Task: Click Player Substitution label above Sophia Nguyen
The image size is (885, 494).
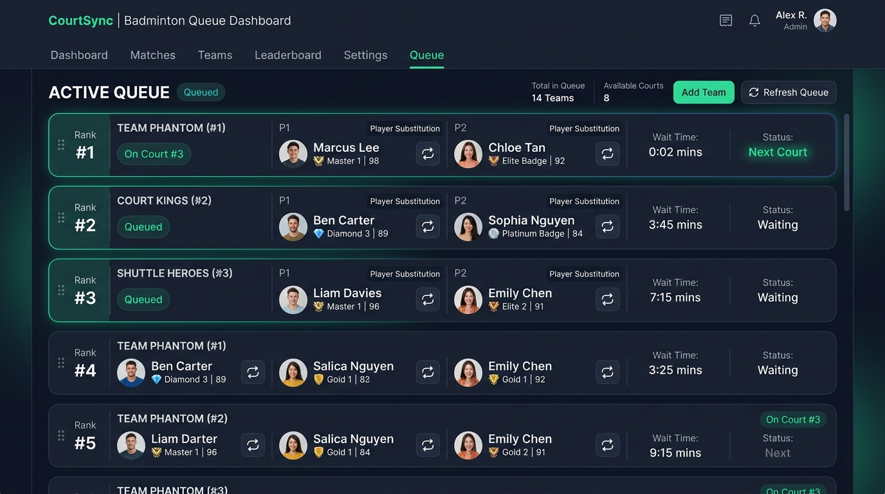Action: pyautogui.click(x=584, y=201)
